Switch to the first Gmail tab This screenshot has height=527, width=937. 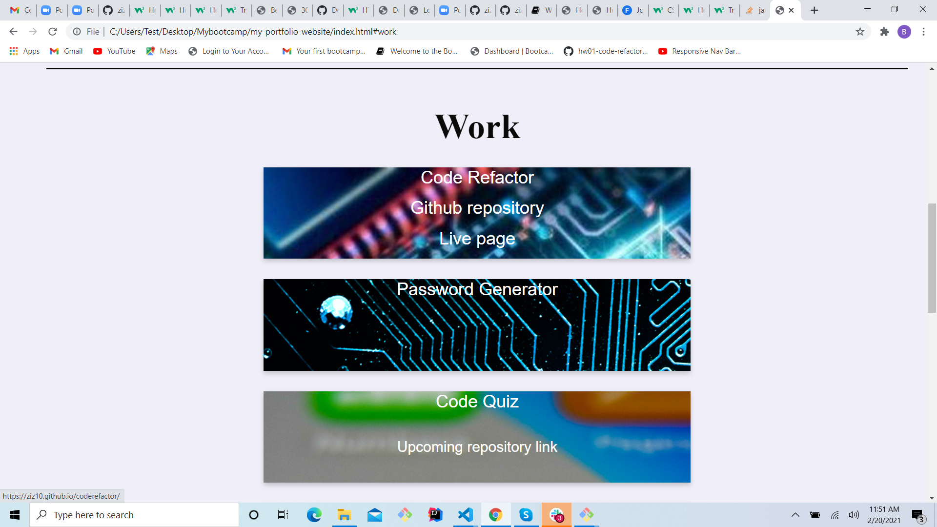tap(20, 10)
